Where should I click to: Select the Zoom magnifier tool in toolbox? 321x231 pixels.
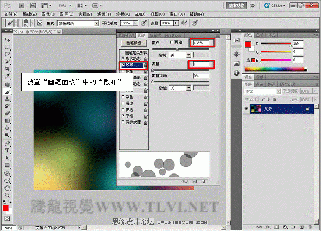[x=7, y=195]
